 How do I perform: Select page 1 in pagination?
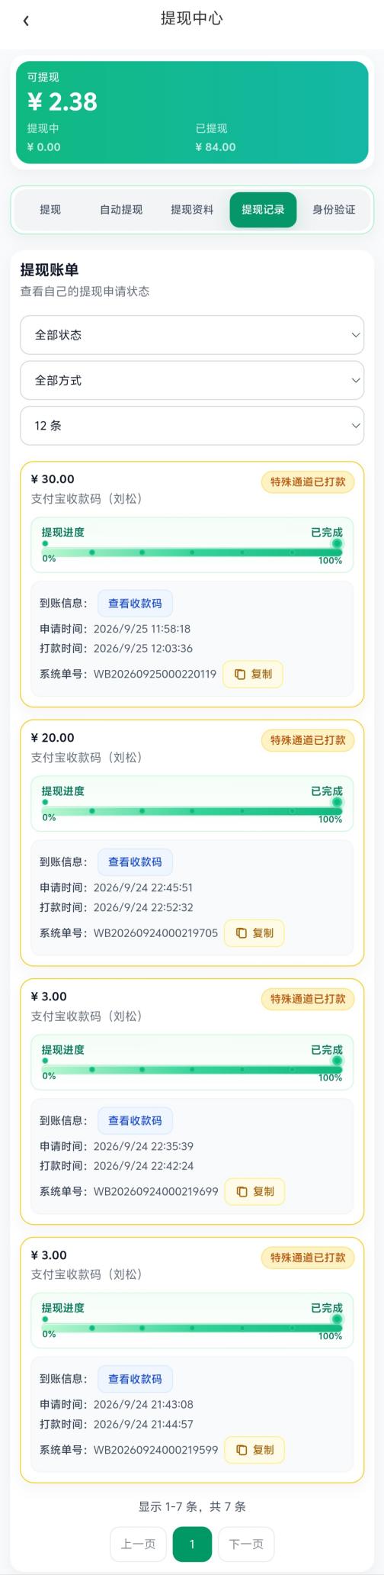point(192,1544)
